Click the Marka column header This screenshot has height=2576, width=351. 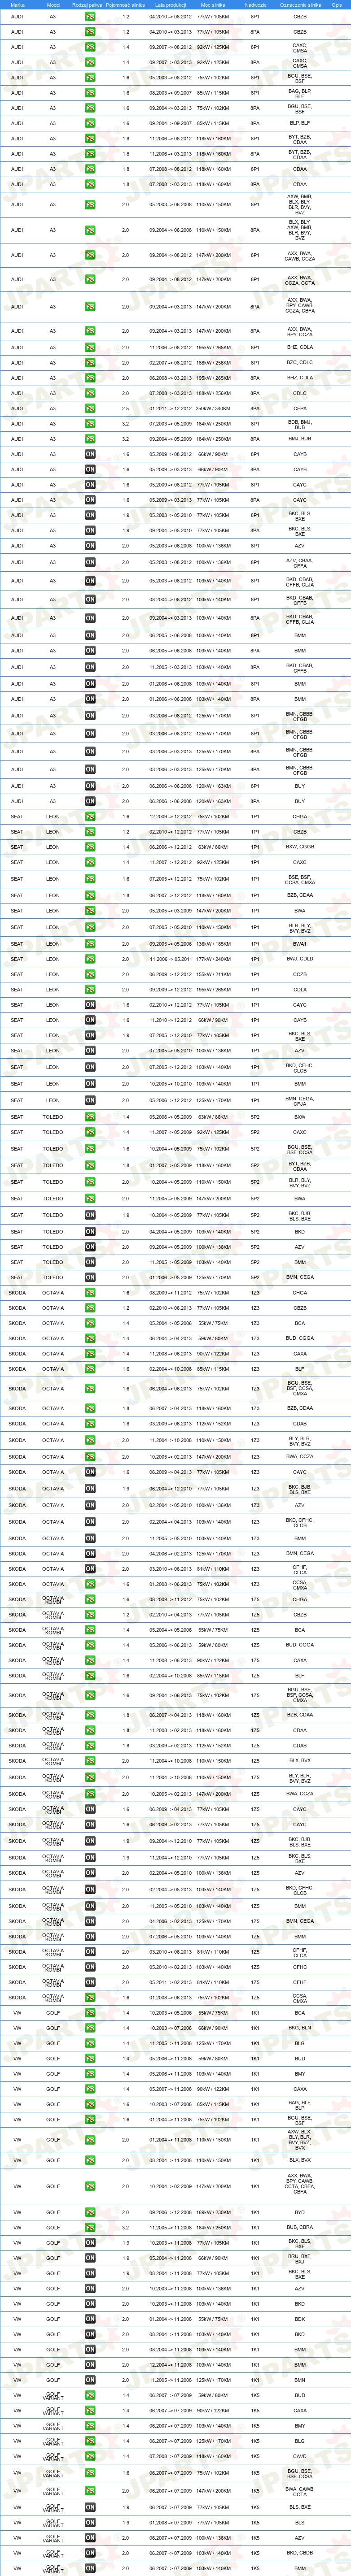click(17, 5)
